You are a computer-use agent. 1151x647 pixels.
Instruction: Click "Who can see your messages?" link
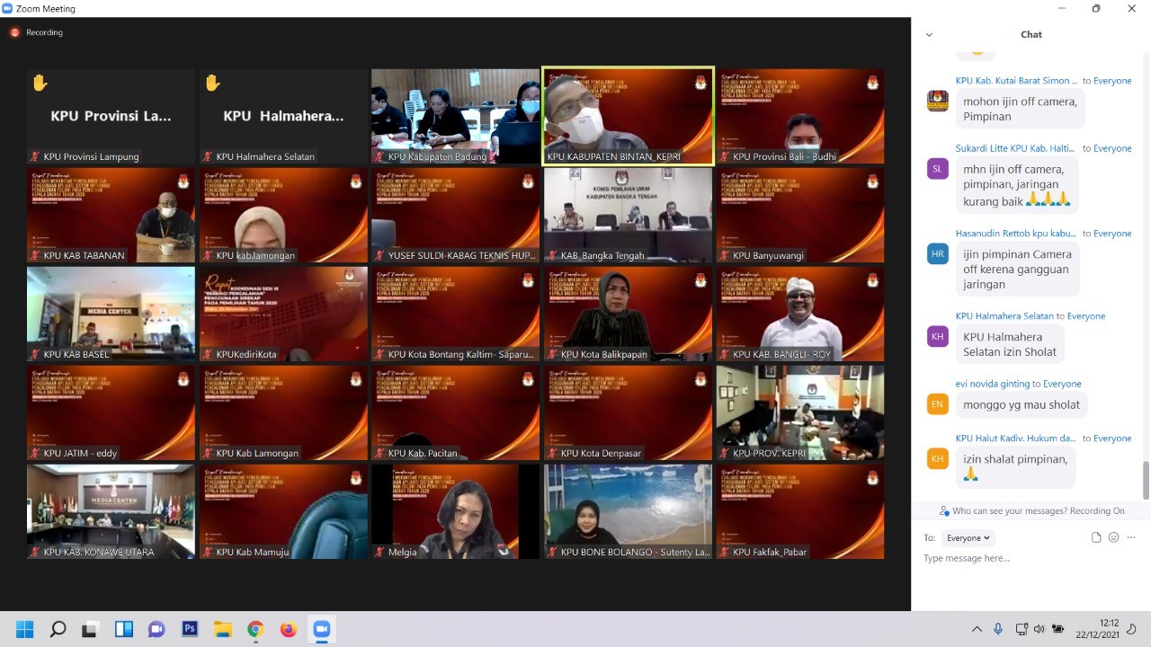tap(1009, 510)
